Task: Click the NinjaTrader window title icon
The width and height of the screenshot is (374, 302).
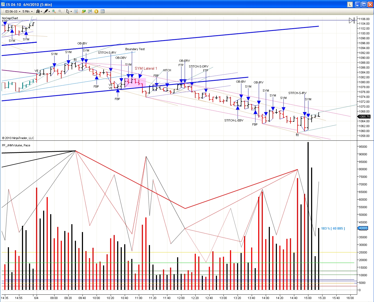Action: [x=3, y=4]
